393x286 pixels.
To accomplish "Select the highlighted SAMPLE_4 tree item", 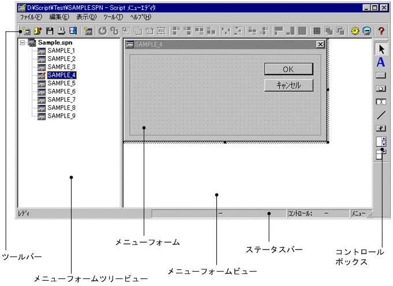I will pyautogui.click(x=62, y=75).
